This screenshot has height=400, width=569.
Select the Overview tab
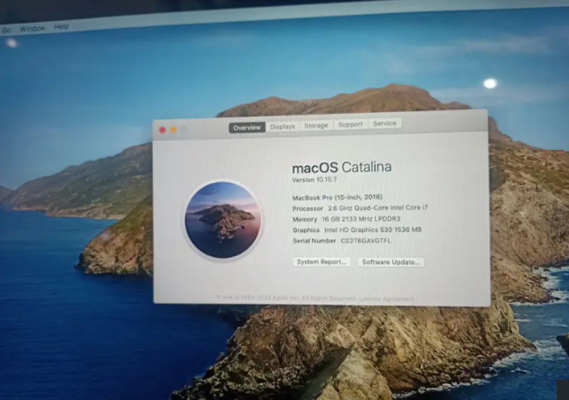(x=247, y=128)
